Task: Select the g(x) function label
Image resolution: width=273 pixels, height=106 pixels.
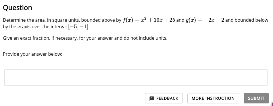Action: point(191,20)
